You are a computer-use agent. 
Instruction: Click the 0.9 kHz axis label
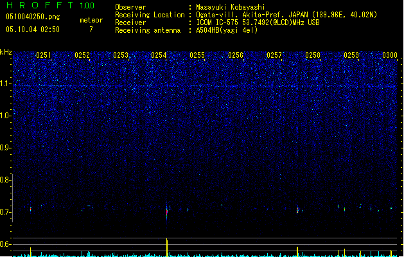click(5, 148)
